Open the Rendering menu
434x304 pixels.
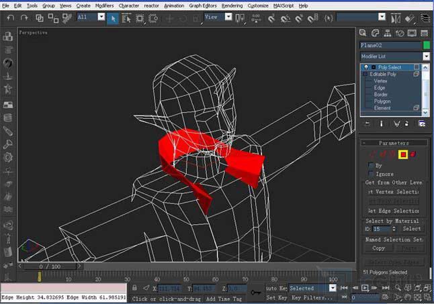[x=232, y=5]
